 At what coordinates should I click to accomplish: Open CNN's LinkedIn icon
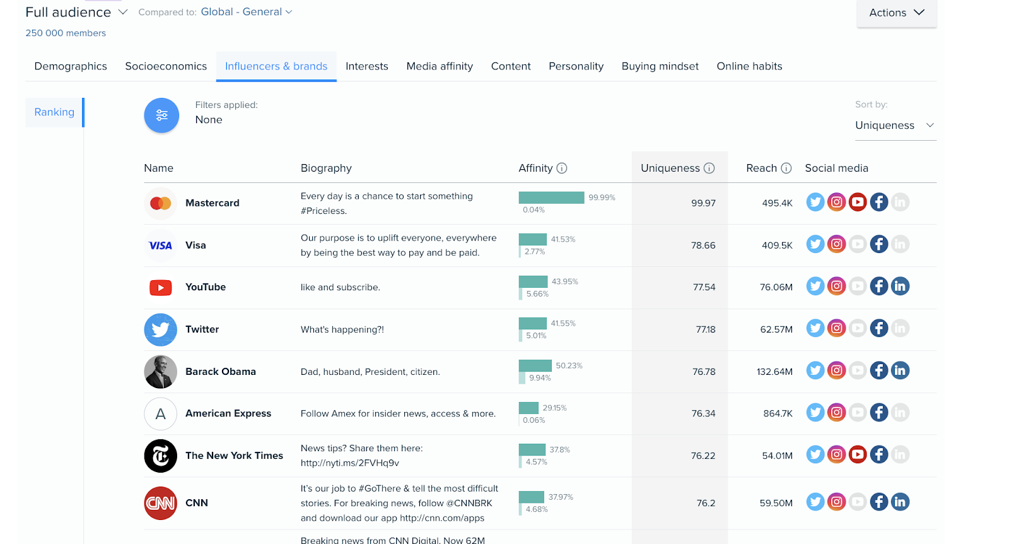(900, 502)
